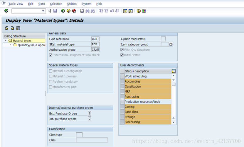Click the X-plant matl status field
This screenshot has width=244, height=147.
(163, 39)
